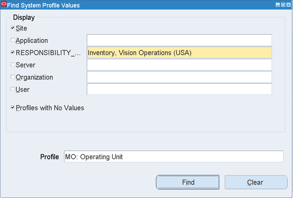
Task: Click the Oracle icon in the title bar
Action: tap(4, 5)
